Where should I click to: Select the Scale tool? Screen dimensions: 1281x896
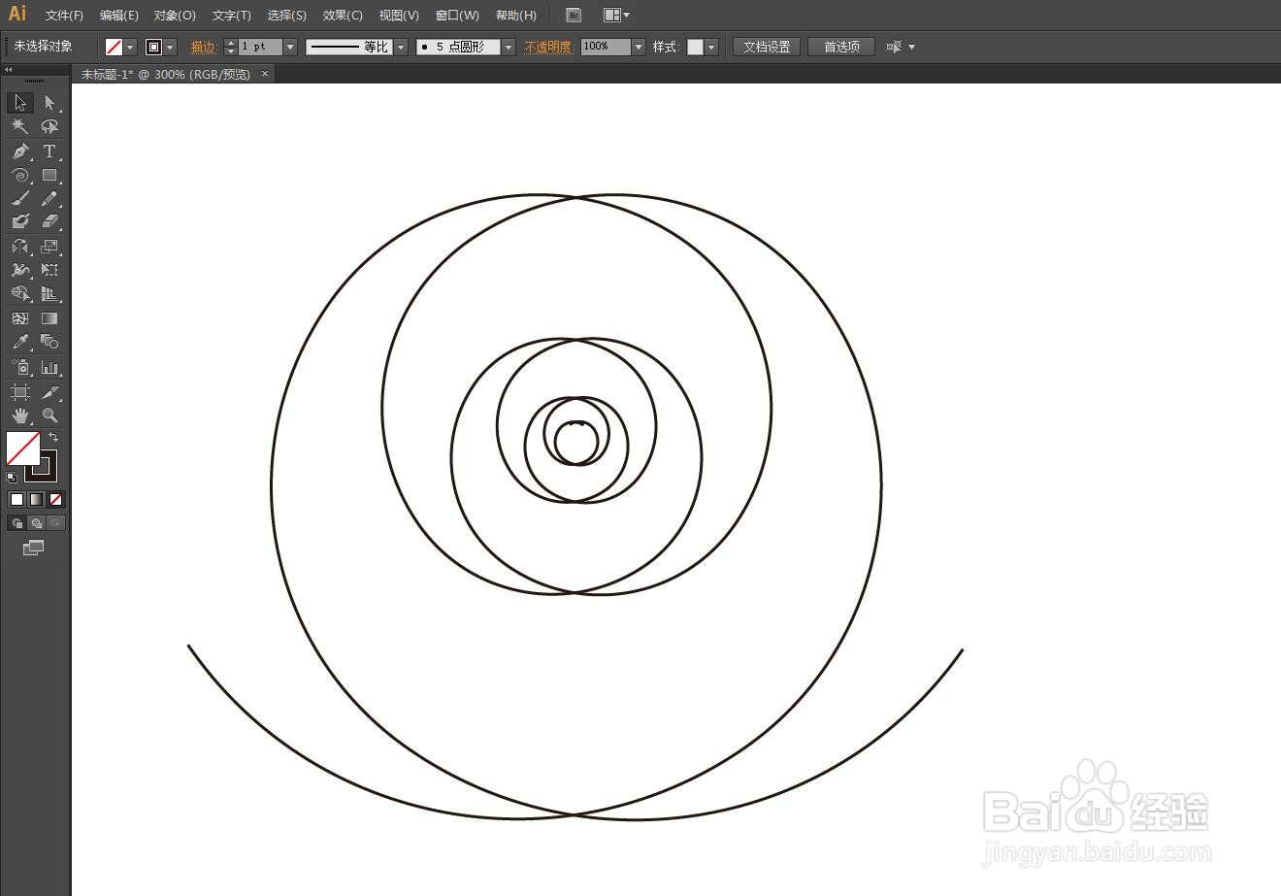(49, 247)
